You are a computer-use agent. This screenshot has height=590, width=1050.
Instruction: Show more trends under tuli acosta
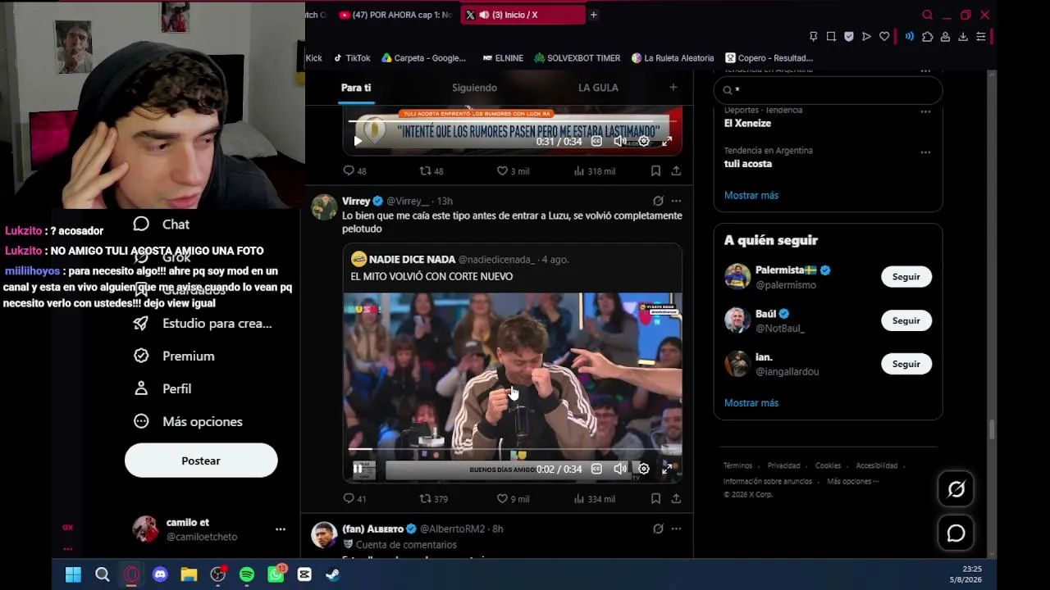[x=751, y=195]
